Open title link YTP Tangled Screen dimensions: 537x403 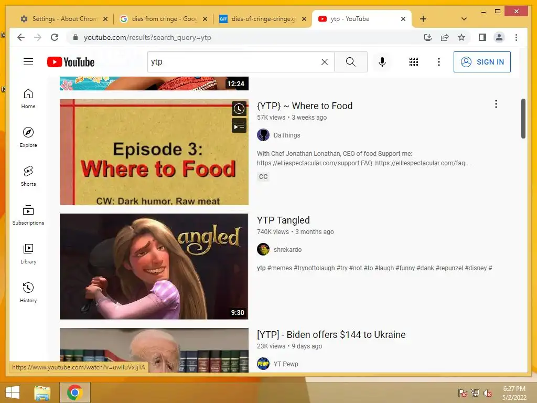point(284,220)
